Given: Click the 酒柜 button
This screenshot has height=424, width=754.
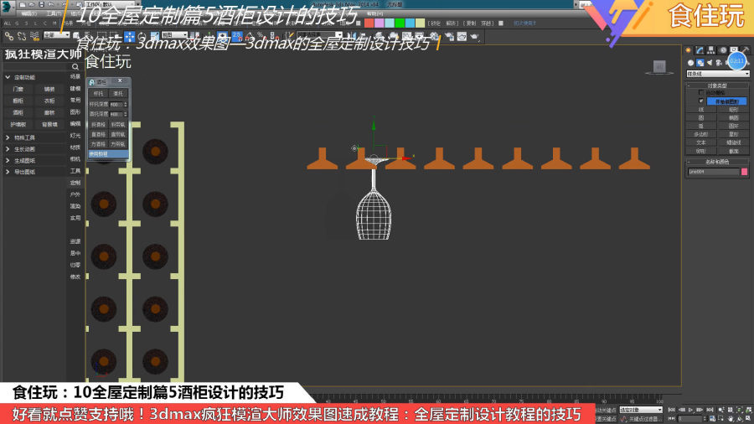Looking at the screenshot, I should pyautogui.click(x=18, y=112).
